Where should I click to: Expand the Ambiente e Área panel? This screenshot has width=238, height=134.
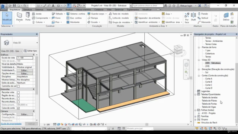coord(158,26)
